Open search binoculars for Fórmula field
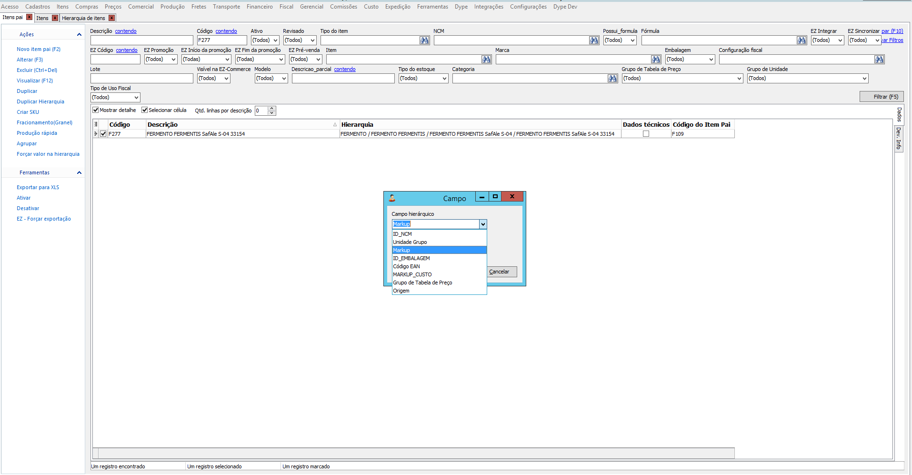912x475 pixels. click(802, 40)
